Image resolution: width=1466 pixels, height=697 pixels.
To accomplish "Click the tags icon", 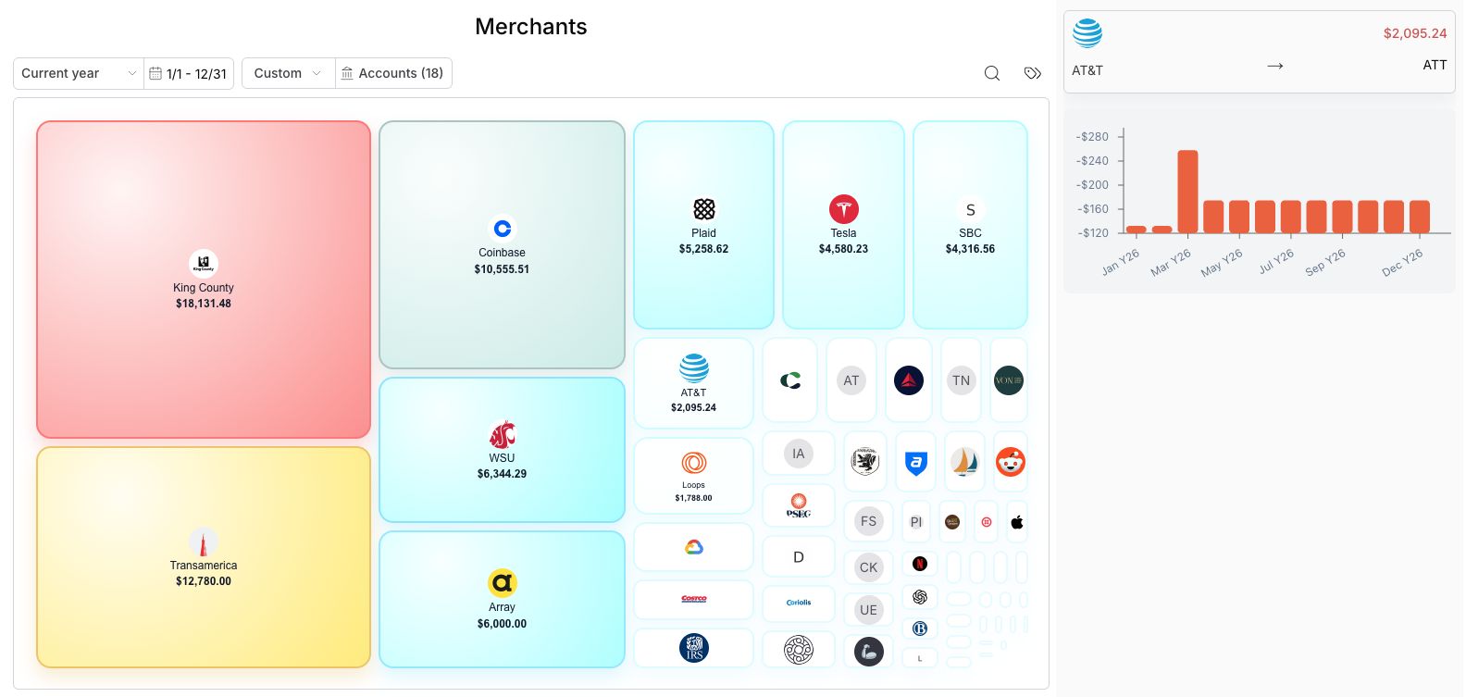I will click(x=1033, y=73).
